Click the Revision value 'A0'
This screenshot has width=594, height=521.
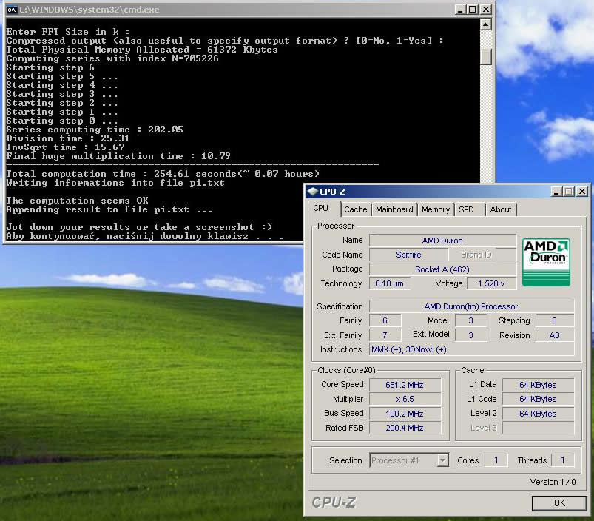click(554, 335)
